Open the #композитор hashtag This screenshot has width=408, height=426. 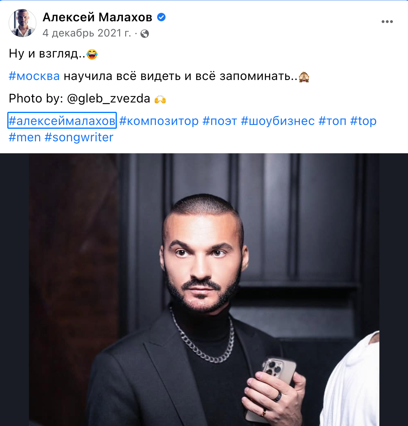(x=159, y=121)
